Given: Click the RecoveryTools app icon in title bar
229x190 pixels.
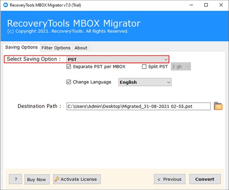Looking at the screenshot, I should [x=5, y=5].
